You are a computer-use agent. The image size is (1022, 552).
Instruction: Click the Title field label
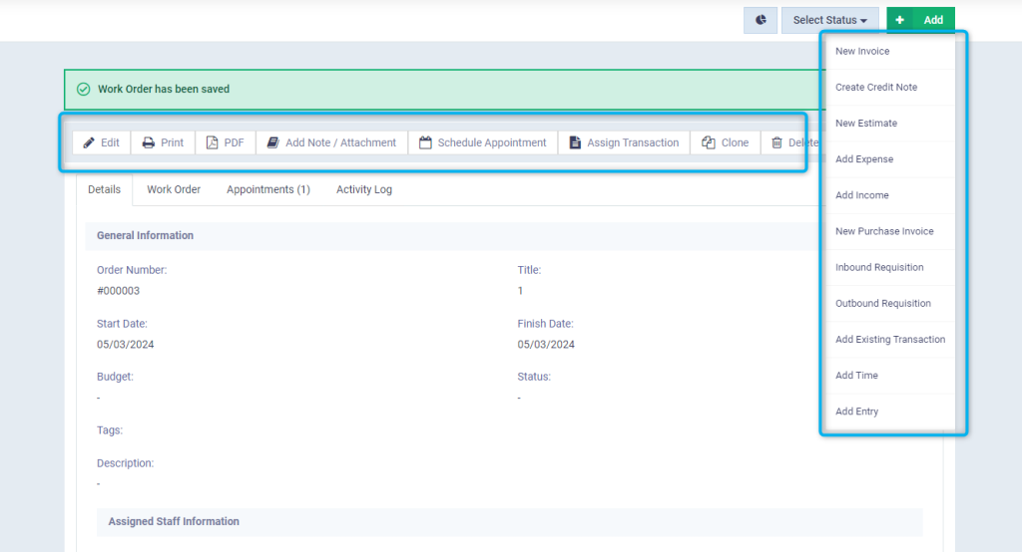pos(529,270)
